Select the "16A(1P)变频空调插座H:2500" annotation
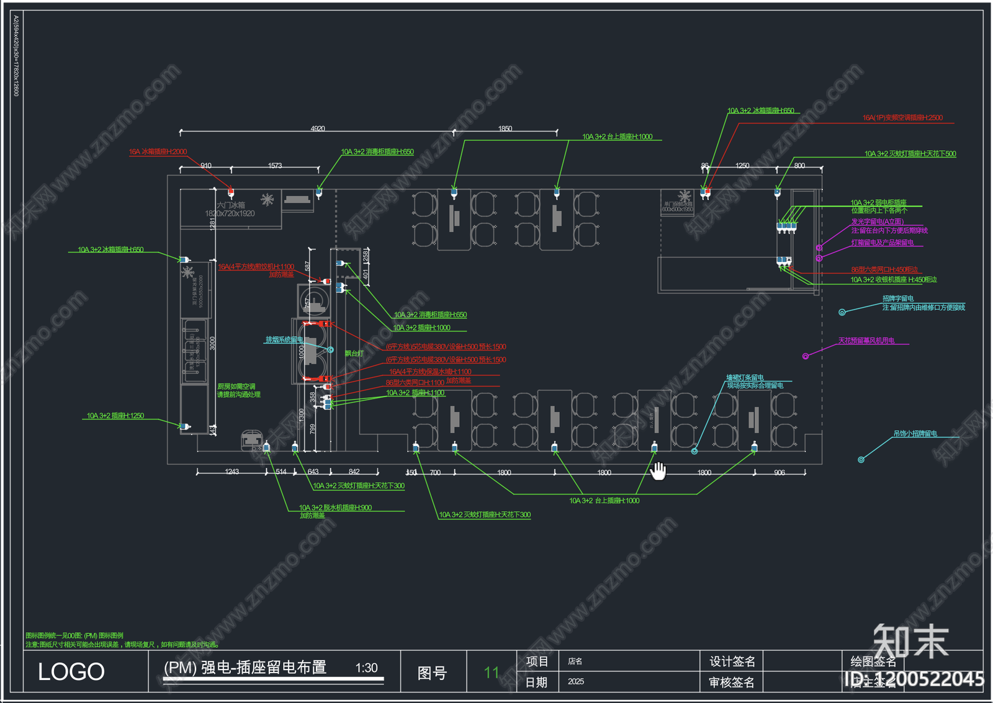 [x=902, y=117]
